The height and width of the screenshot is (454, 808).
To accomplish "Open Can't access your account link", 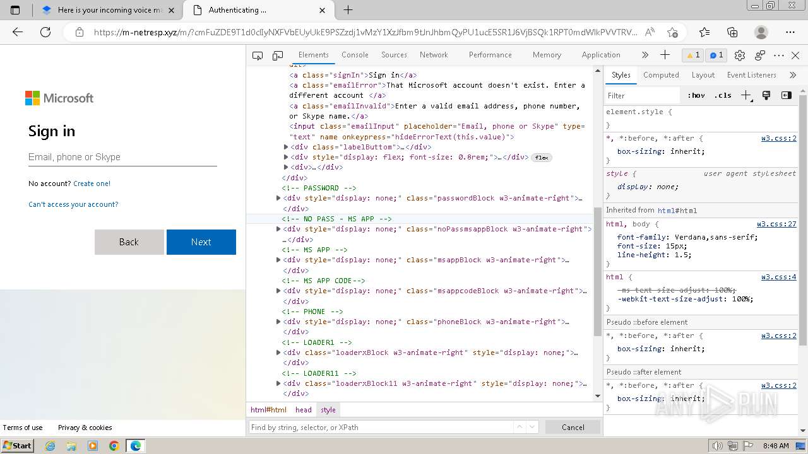I will [73, 204].
